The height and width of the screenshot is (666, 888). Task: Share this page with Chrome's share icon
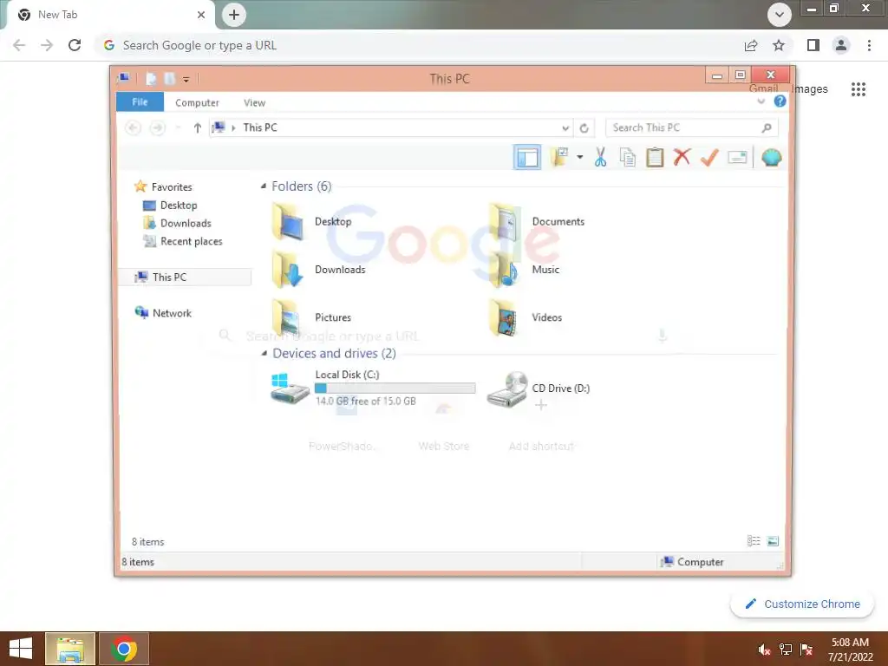coord(751,45)
